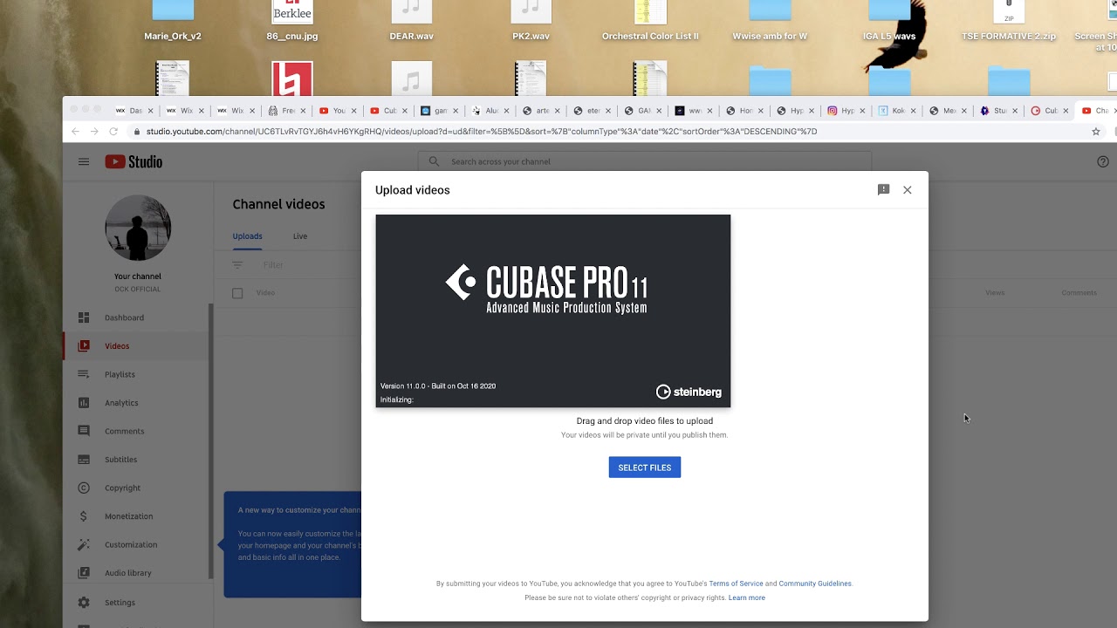Close the 'Kok' browser tab
Screen dimensions: 1117x628
(913, 111)
